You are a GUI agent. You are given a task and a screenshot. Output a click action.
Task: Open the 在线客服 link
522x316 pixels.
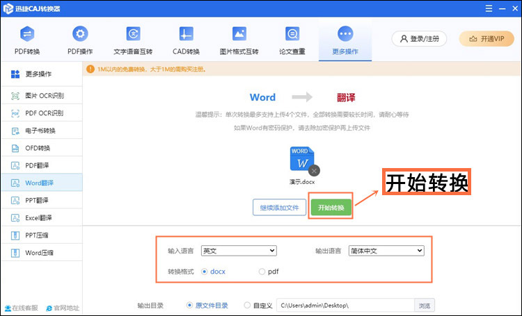[x=22, y=308]
